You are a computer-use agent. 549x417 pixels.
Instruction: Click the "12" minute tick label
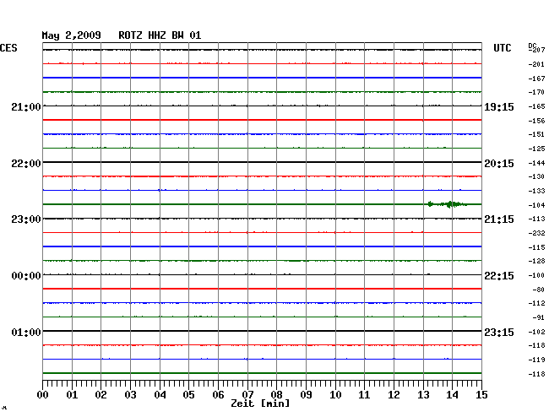[x=394, y=395]
